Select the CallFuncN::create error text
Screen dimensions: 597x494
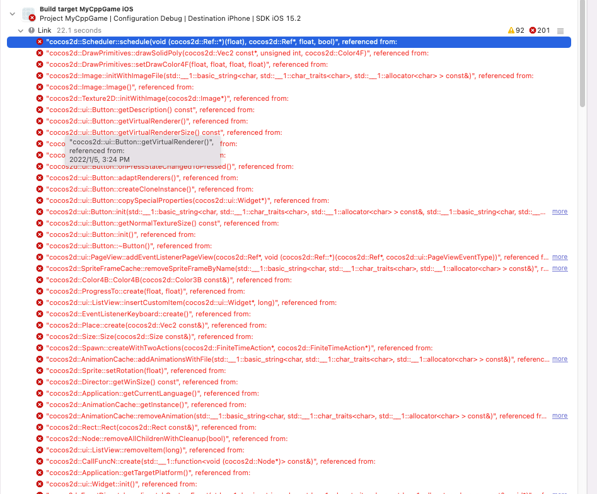pyautogui.click(x=211, y=461)
